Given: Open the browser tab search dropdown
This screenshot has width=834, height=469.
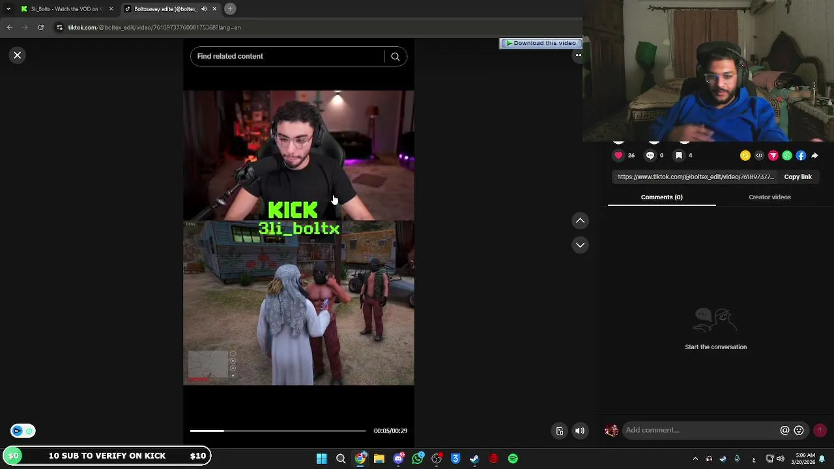Looking at the screenshot, I should pos(8,9).
